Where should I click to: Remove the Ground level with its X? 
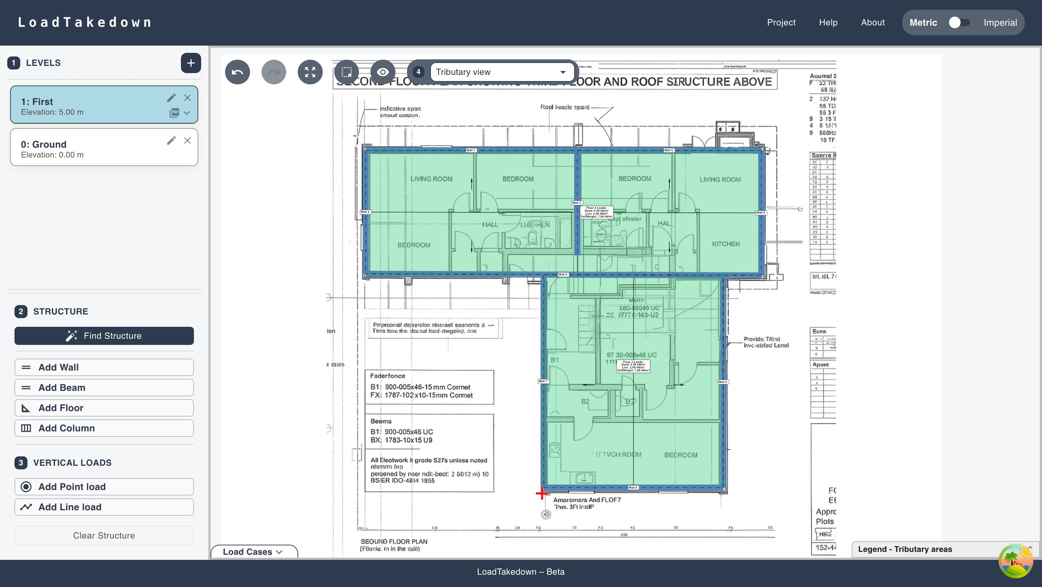pyautogui.click(x=187, y=140)
